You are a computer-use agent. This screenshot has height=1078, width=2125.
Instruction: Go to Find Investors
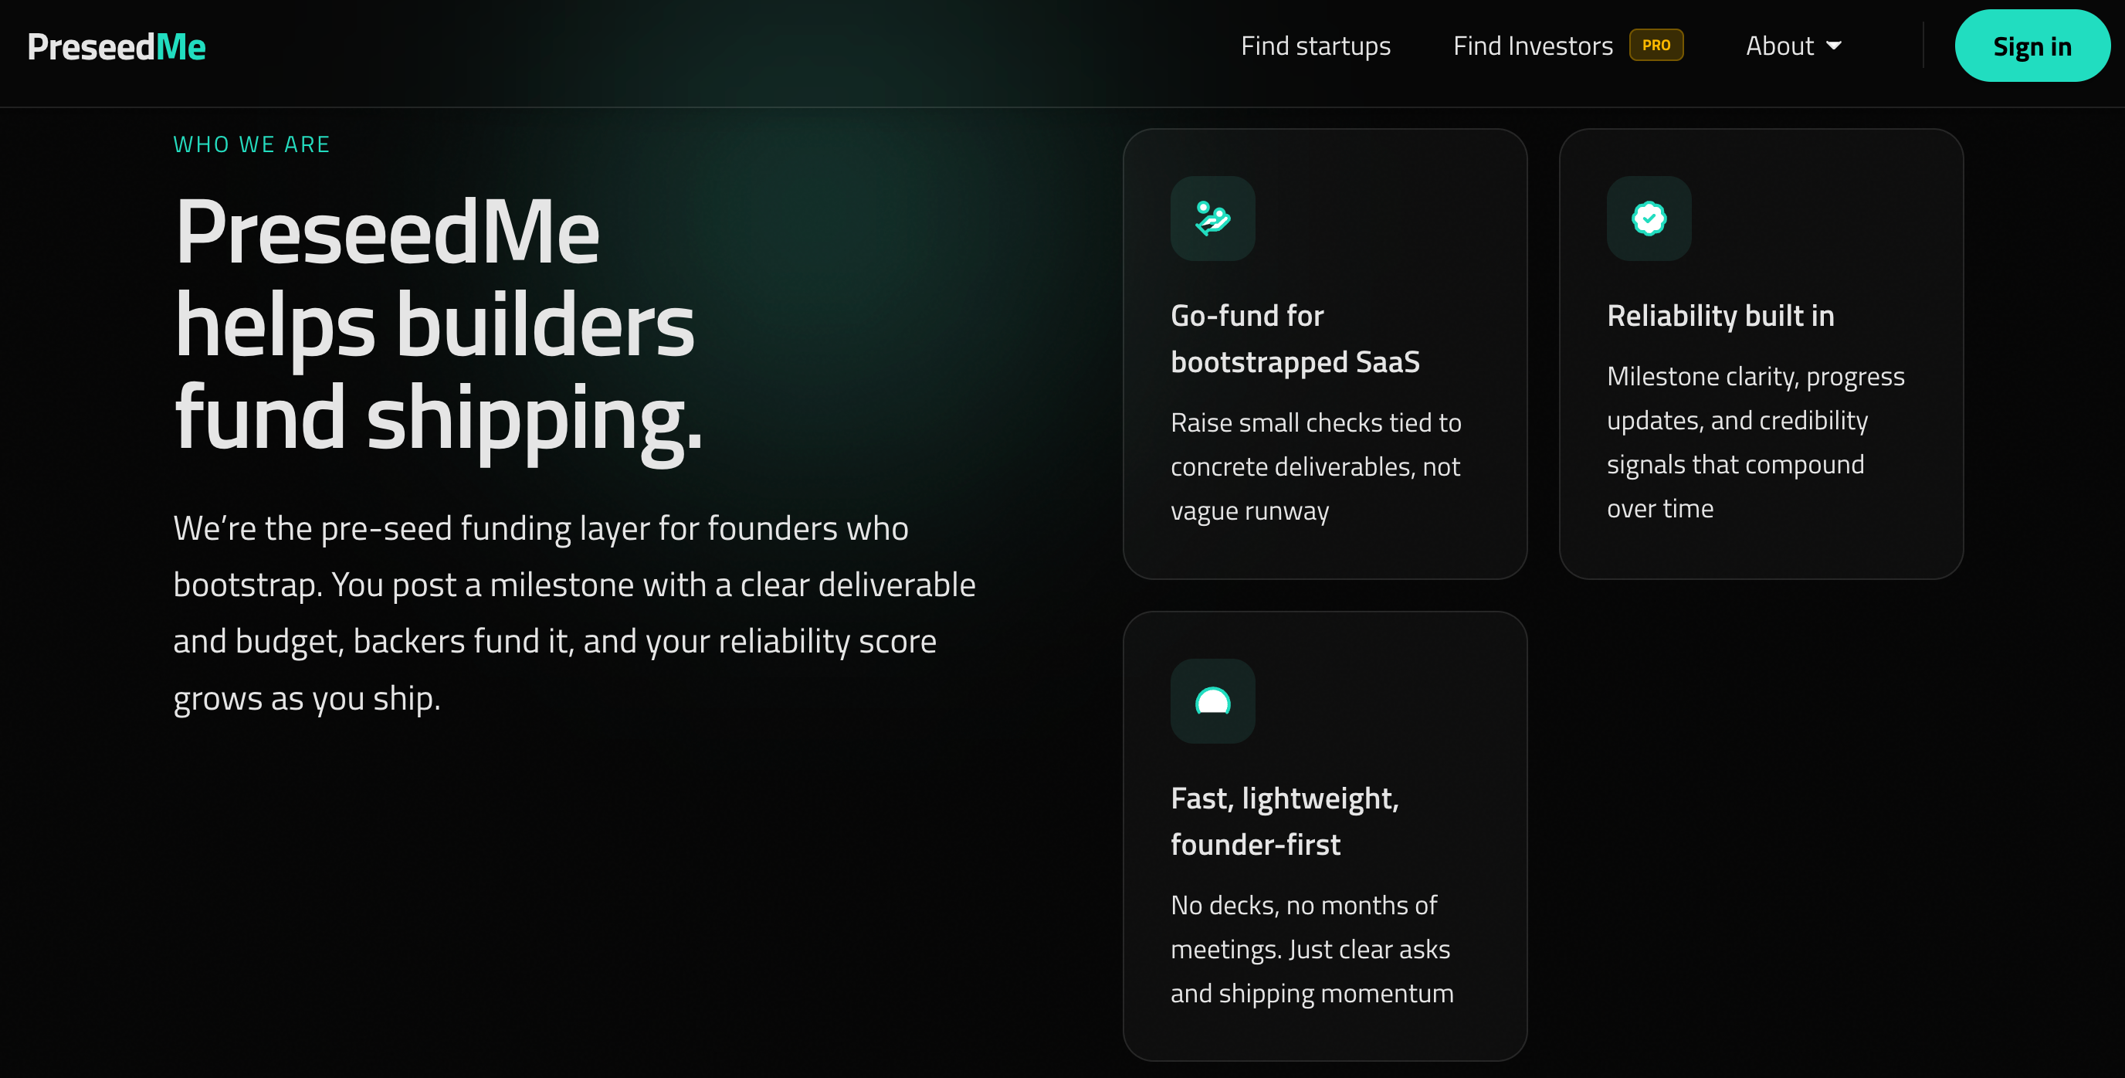point(1532,46)
